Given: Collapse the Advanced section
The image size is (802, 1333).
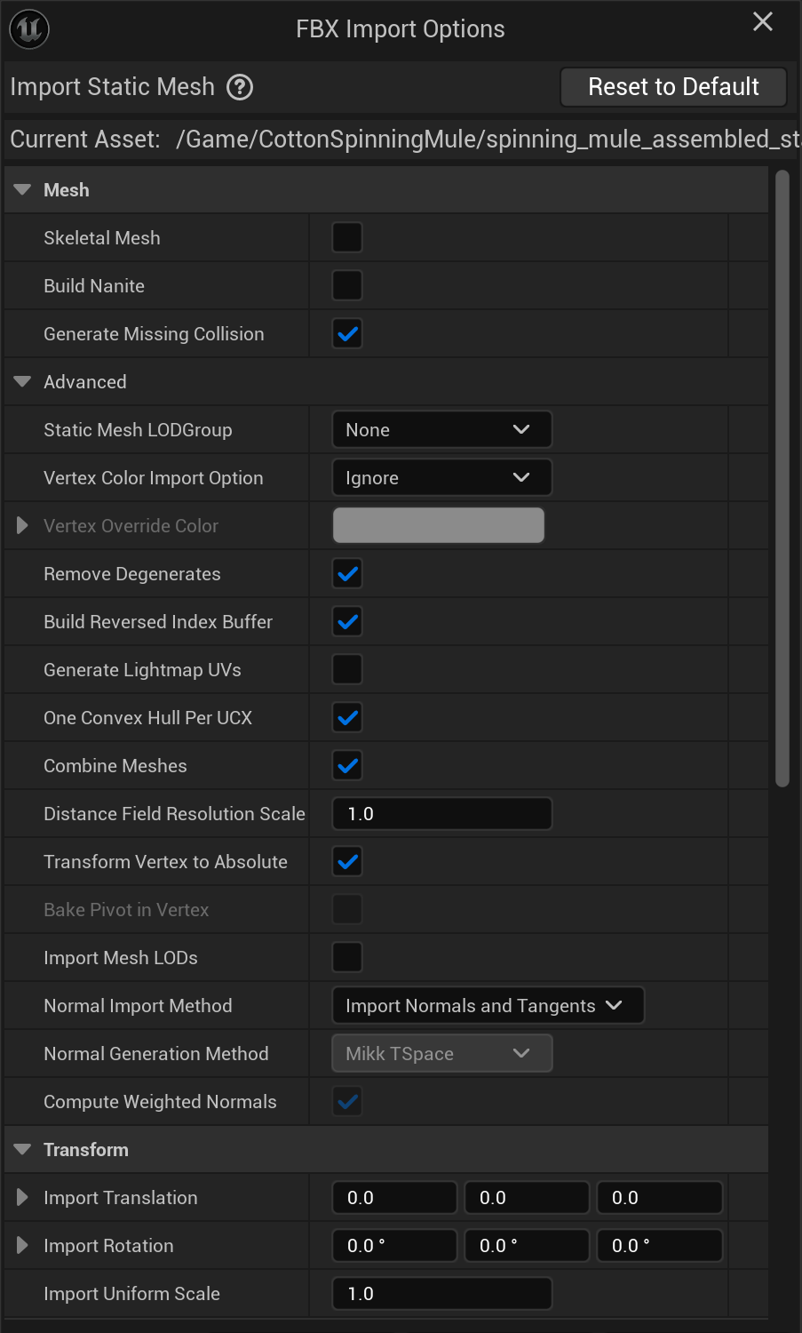Looking at the screenshot, I should pos(23,382).
